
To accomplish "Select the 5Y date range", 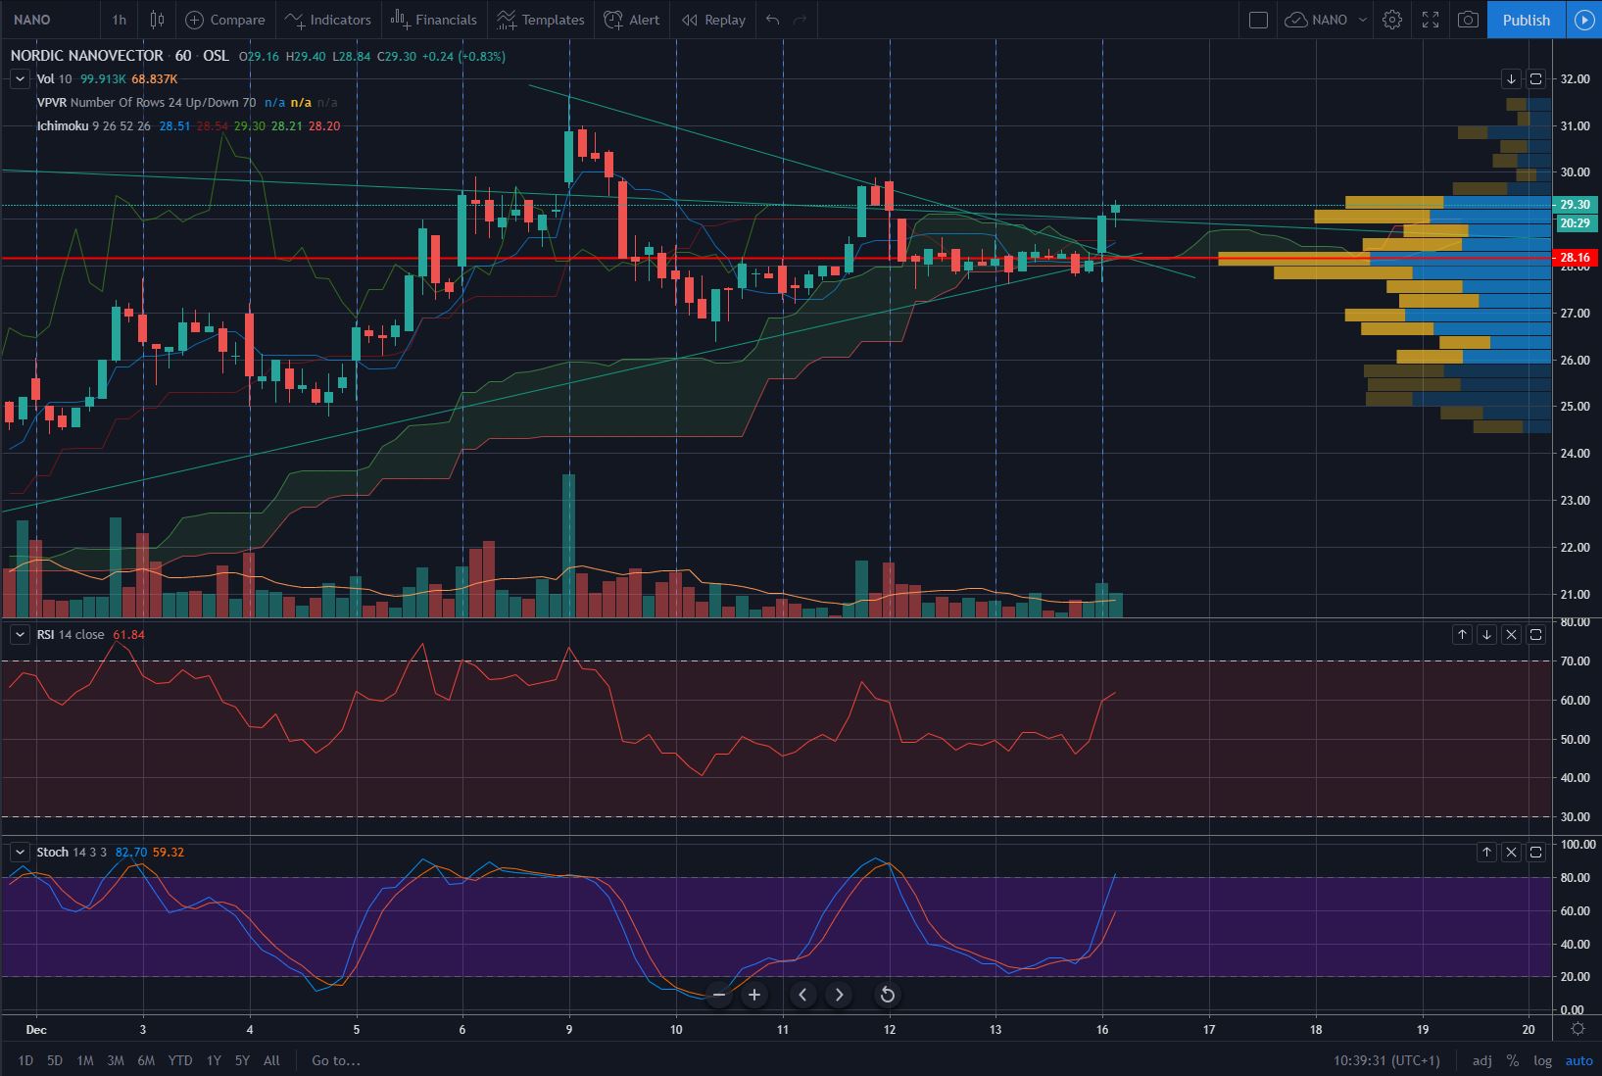I will tap(242, 1060).
